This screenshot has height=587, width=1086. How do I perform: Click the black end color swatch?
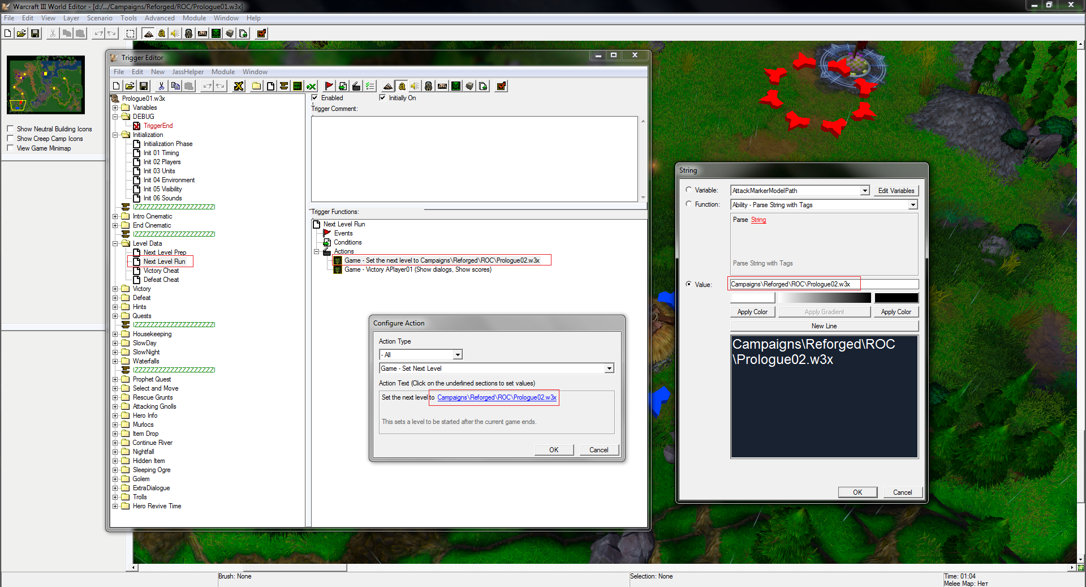tap(897, 298)
